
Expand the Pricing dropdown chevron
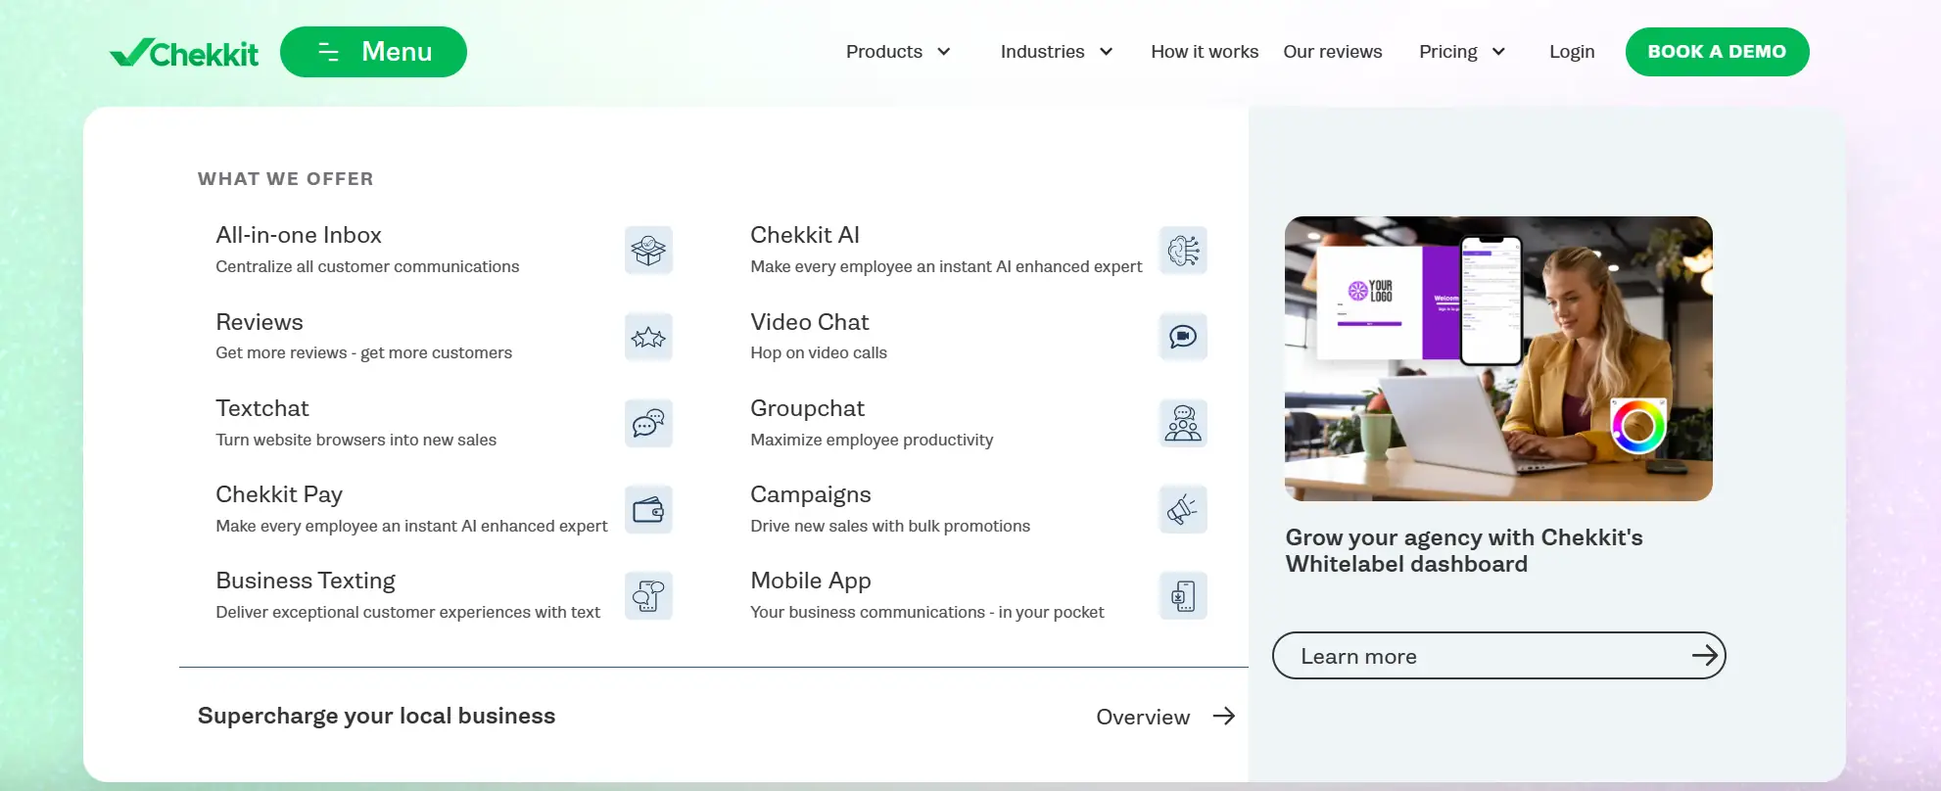click(1498, 52)
